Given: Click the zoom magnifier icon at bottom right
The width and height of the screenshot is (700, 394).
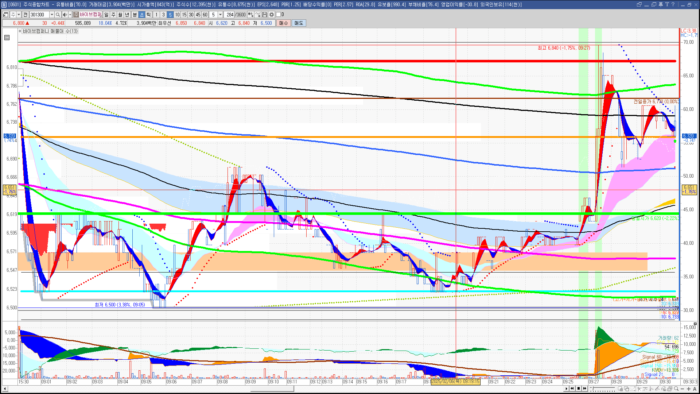Looking at the screenshot, I should [676, 389].
